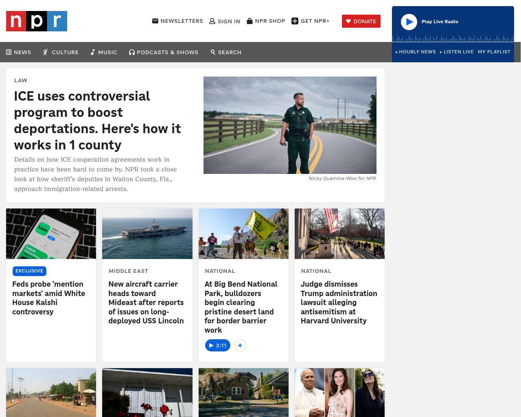Screen dimensions: 521x417
Task: Open My Playlist in the player
Action: click(494, 52)
